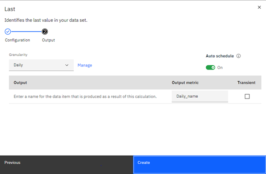Focus the Daily_name output metric field
Viewport: 266px width, 174px height.
coord(199,96)
